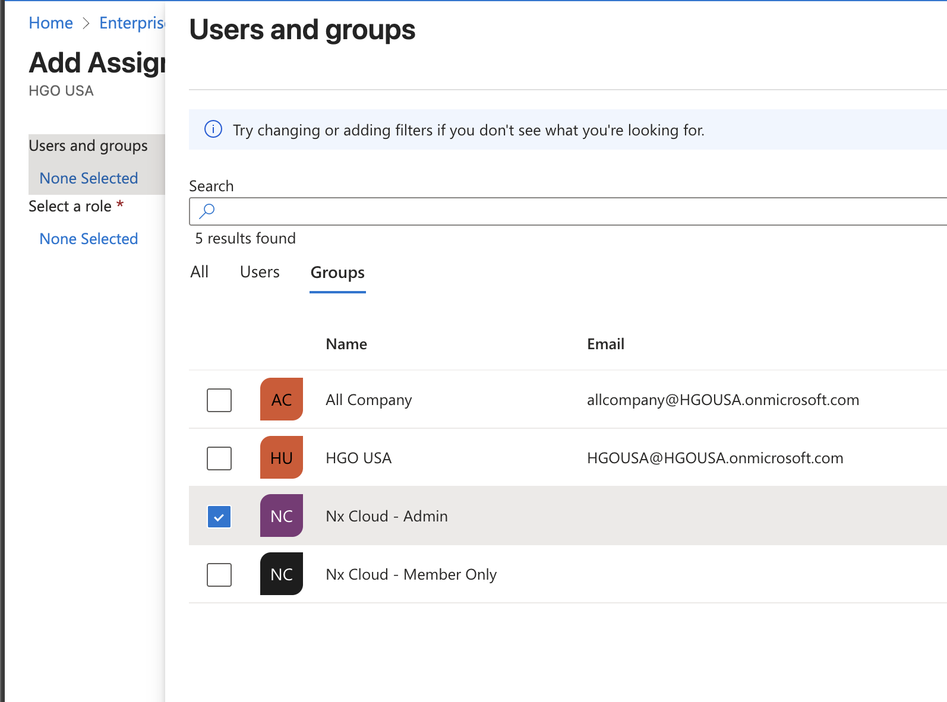This screenshot has width=947, height=702.
Task: Focus the Search input field
Action: coord(568,211)
